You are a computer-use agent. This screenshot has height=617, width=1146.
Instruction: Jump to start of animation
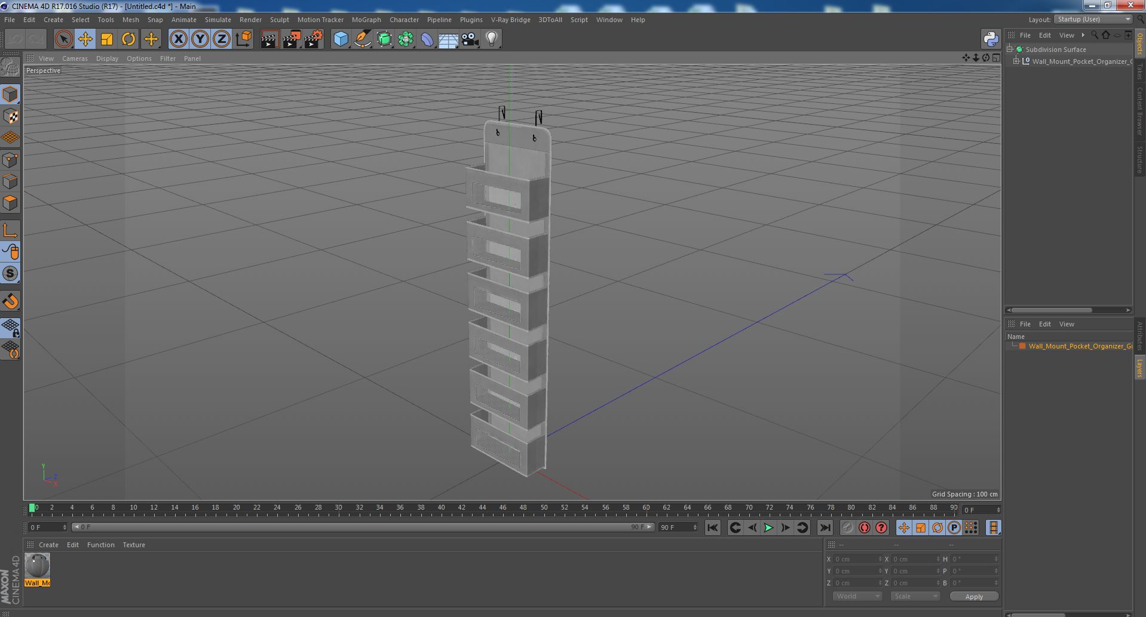[712, 527]
